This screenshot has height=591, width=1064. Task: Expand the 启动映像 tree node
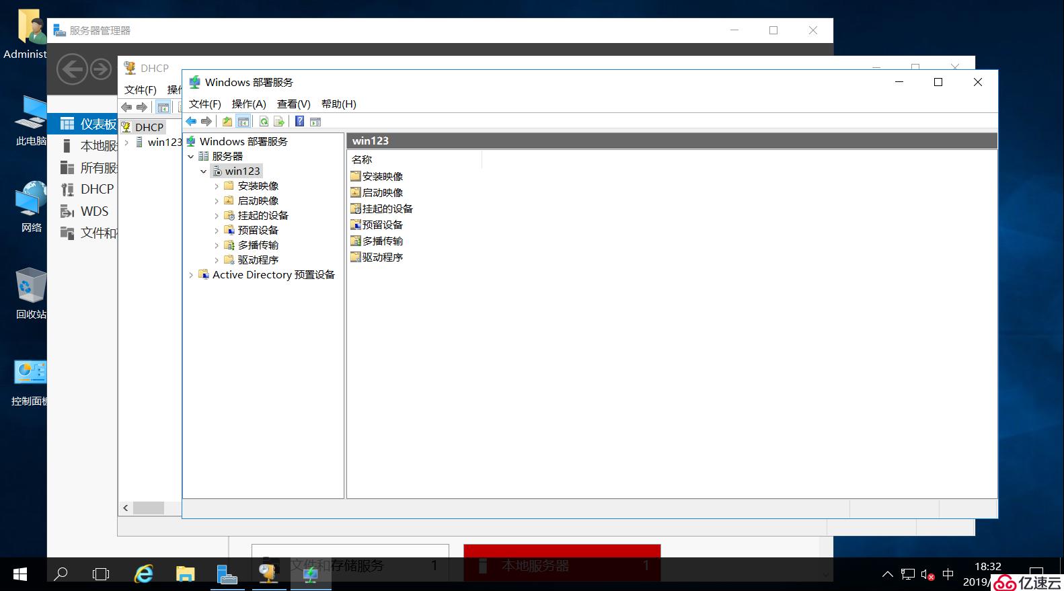217,200
